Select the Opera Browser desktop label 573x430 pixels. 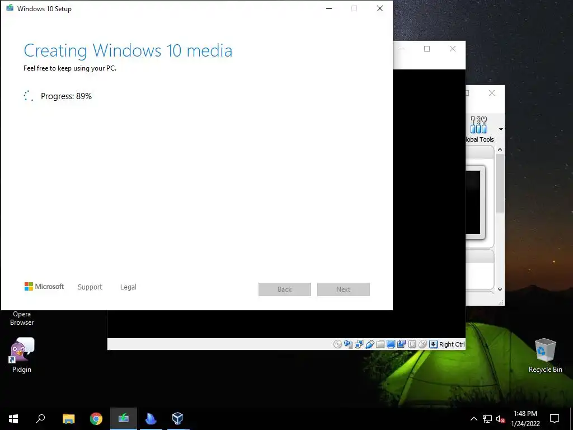22,318
